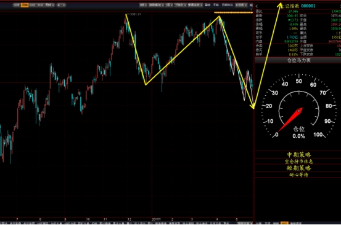Image resolution: width=341 pixels, height=225 pixels.
Task: Open the 自选 dropdown near the toolbar end
Action: pyautogui.click(x=241, y=5)
